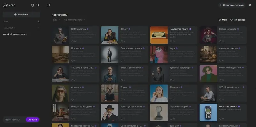Screen dimensions: 256x127
Task: Like the Короткие ответы assistant heart
Action: click(220, 119)
